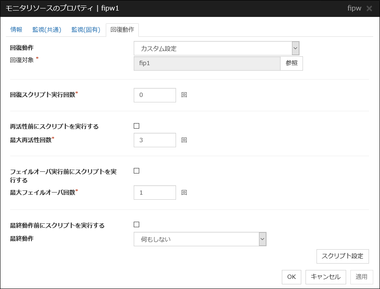Image resolution: width=380 pixels, height=289 pixels.
Task: Open the スクリプト設定 dialog
Action: pyautogui.click(x=344, y=256)
